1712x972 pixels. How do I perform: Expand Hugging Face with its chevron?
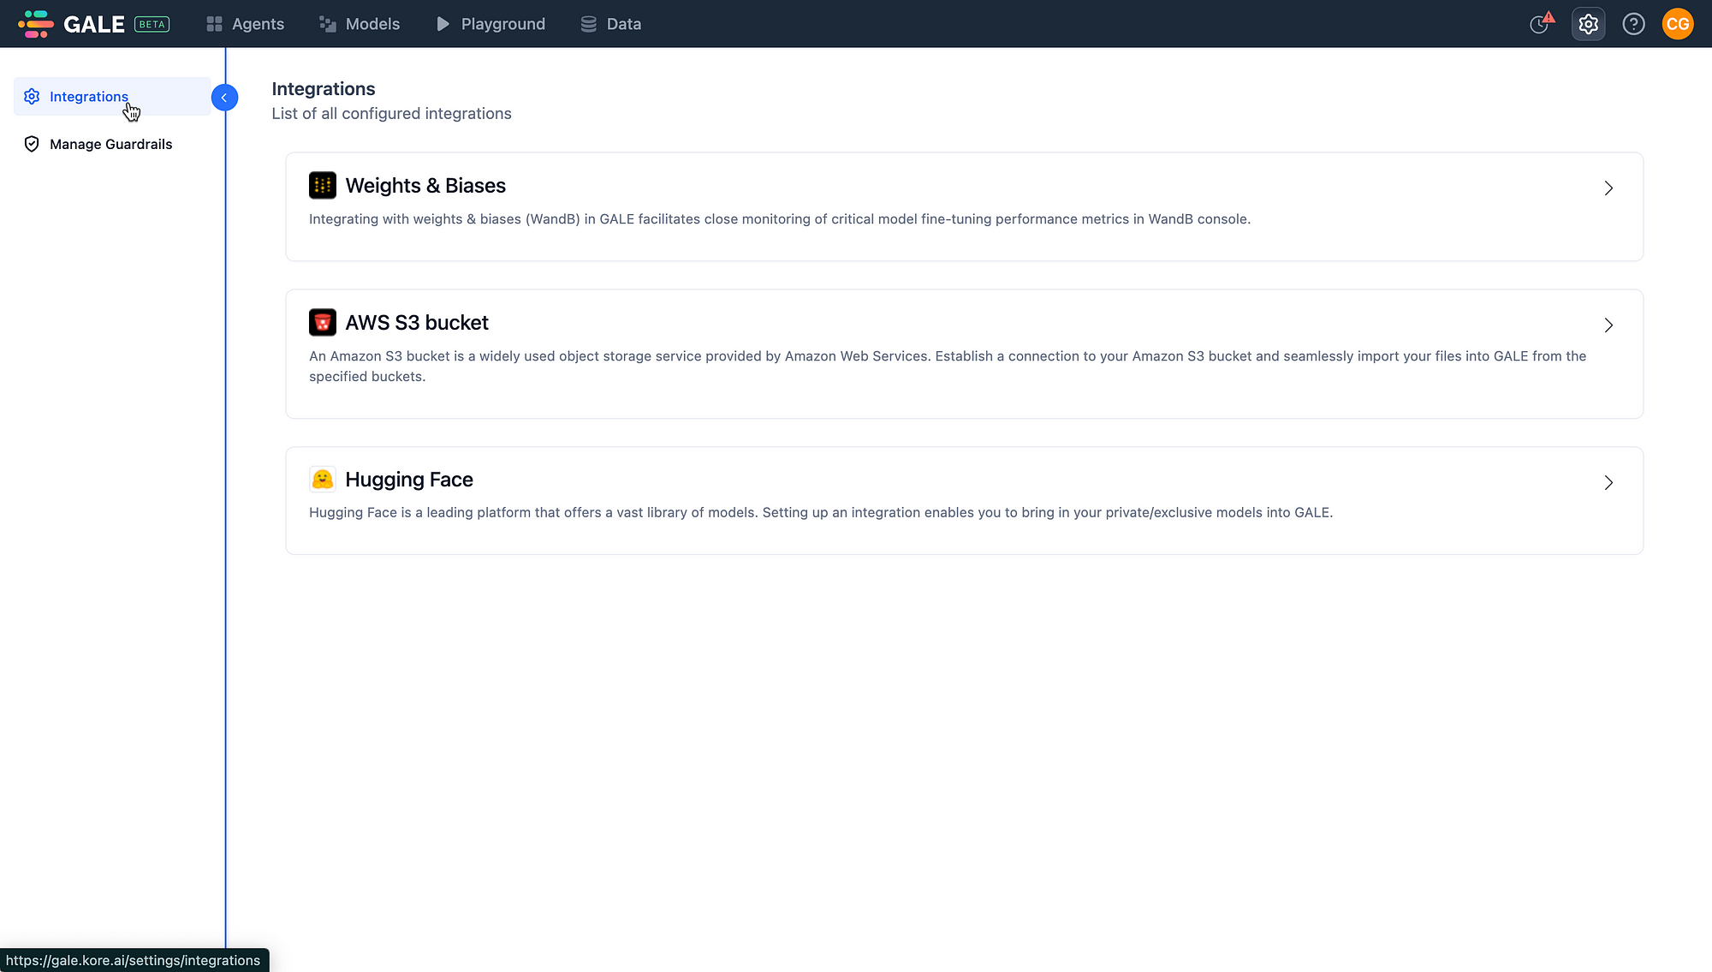pyautogui.click(x=1608, y=483)
